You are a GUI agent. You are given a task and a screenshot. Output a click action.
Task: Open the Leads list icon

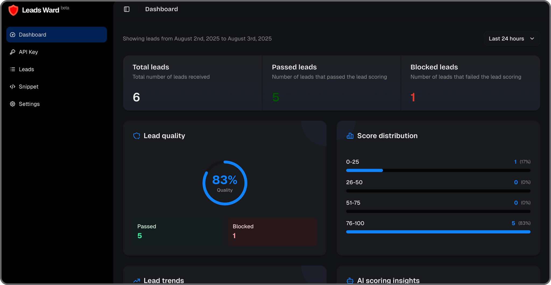[x=13, y=69]
